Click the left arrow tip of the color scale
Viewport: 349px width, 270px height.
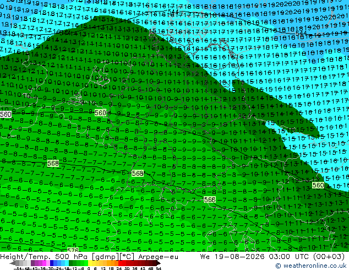point(12,263)
